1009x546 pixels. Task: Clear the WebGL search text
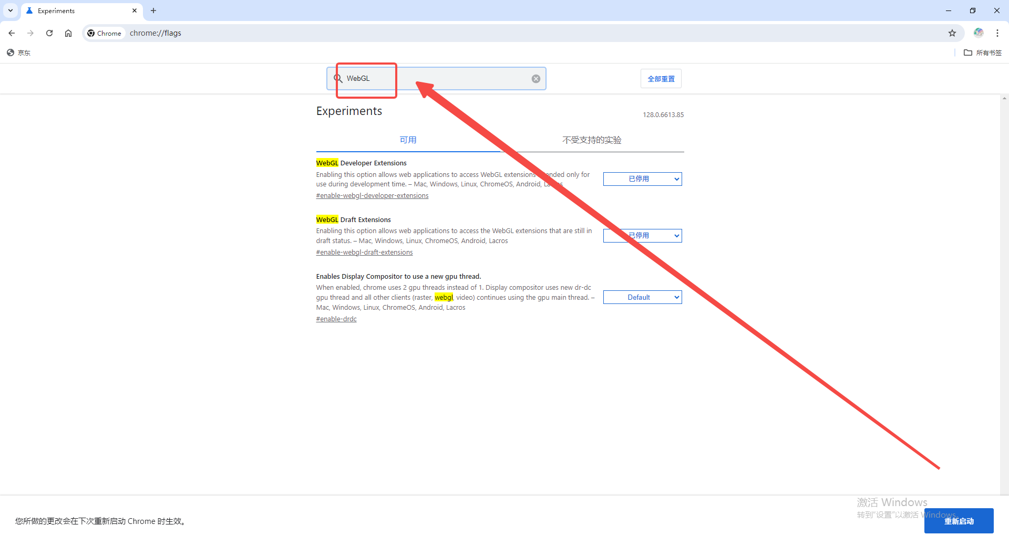point(536,79)
